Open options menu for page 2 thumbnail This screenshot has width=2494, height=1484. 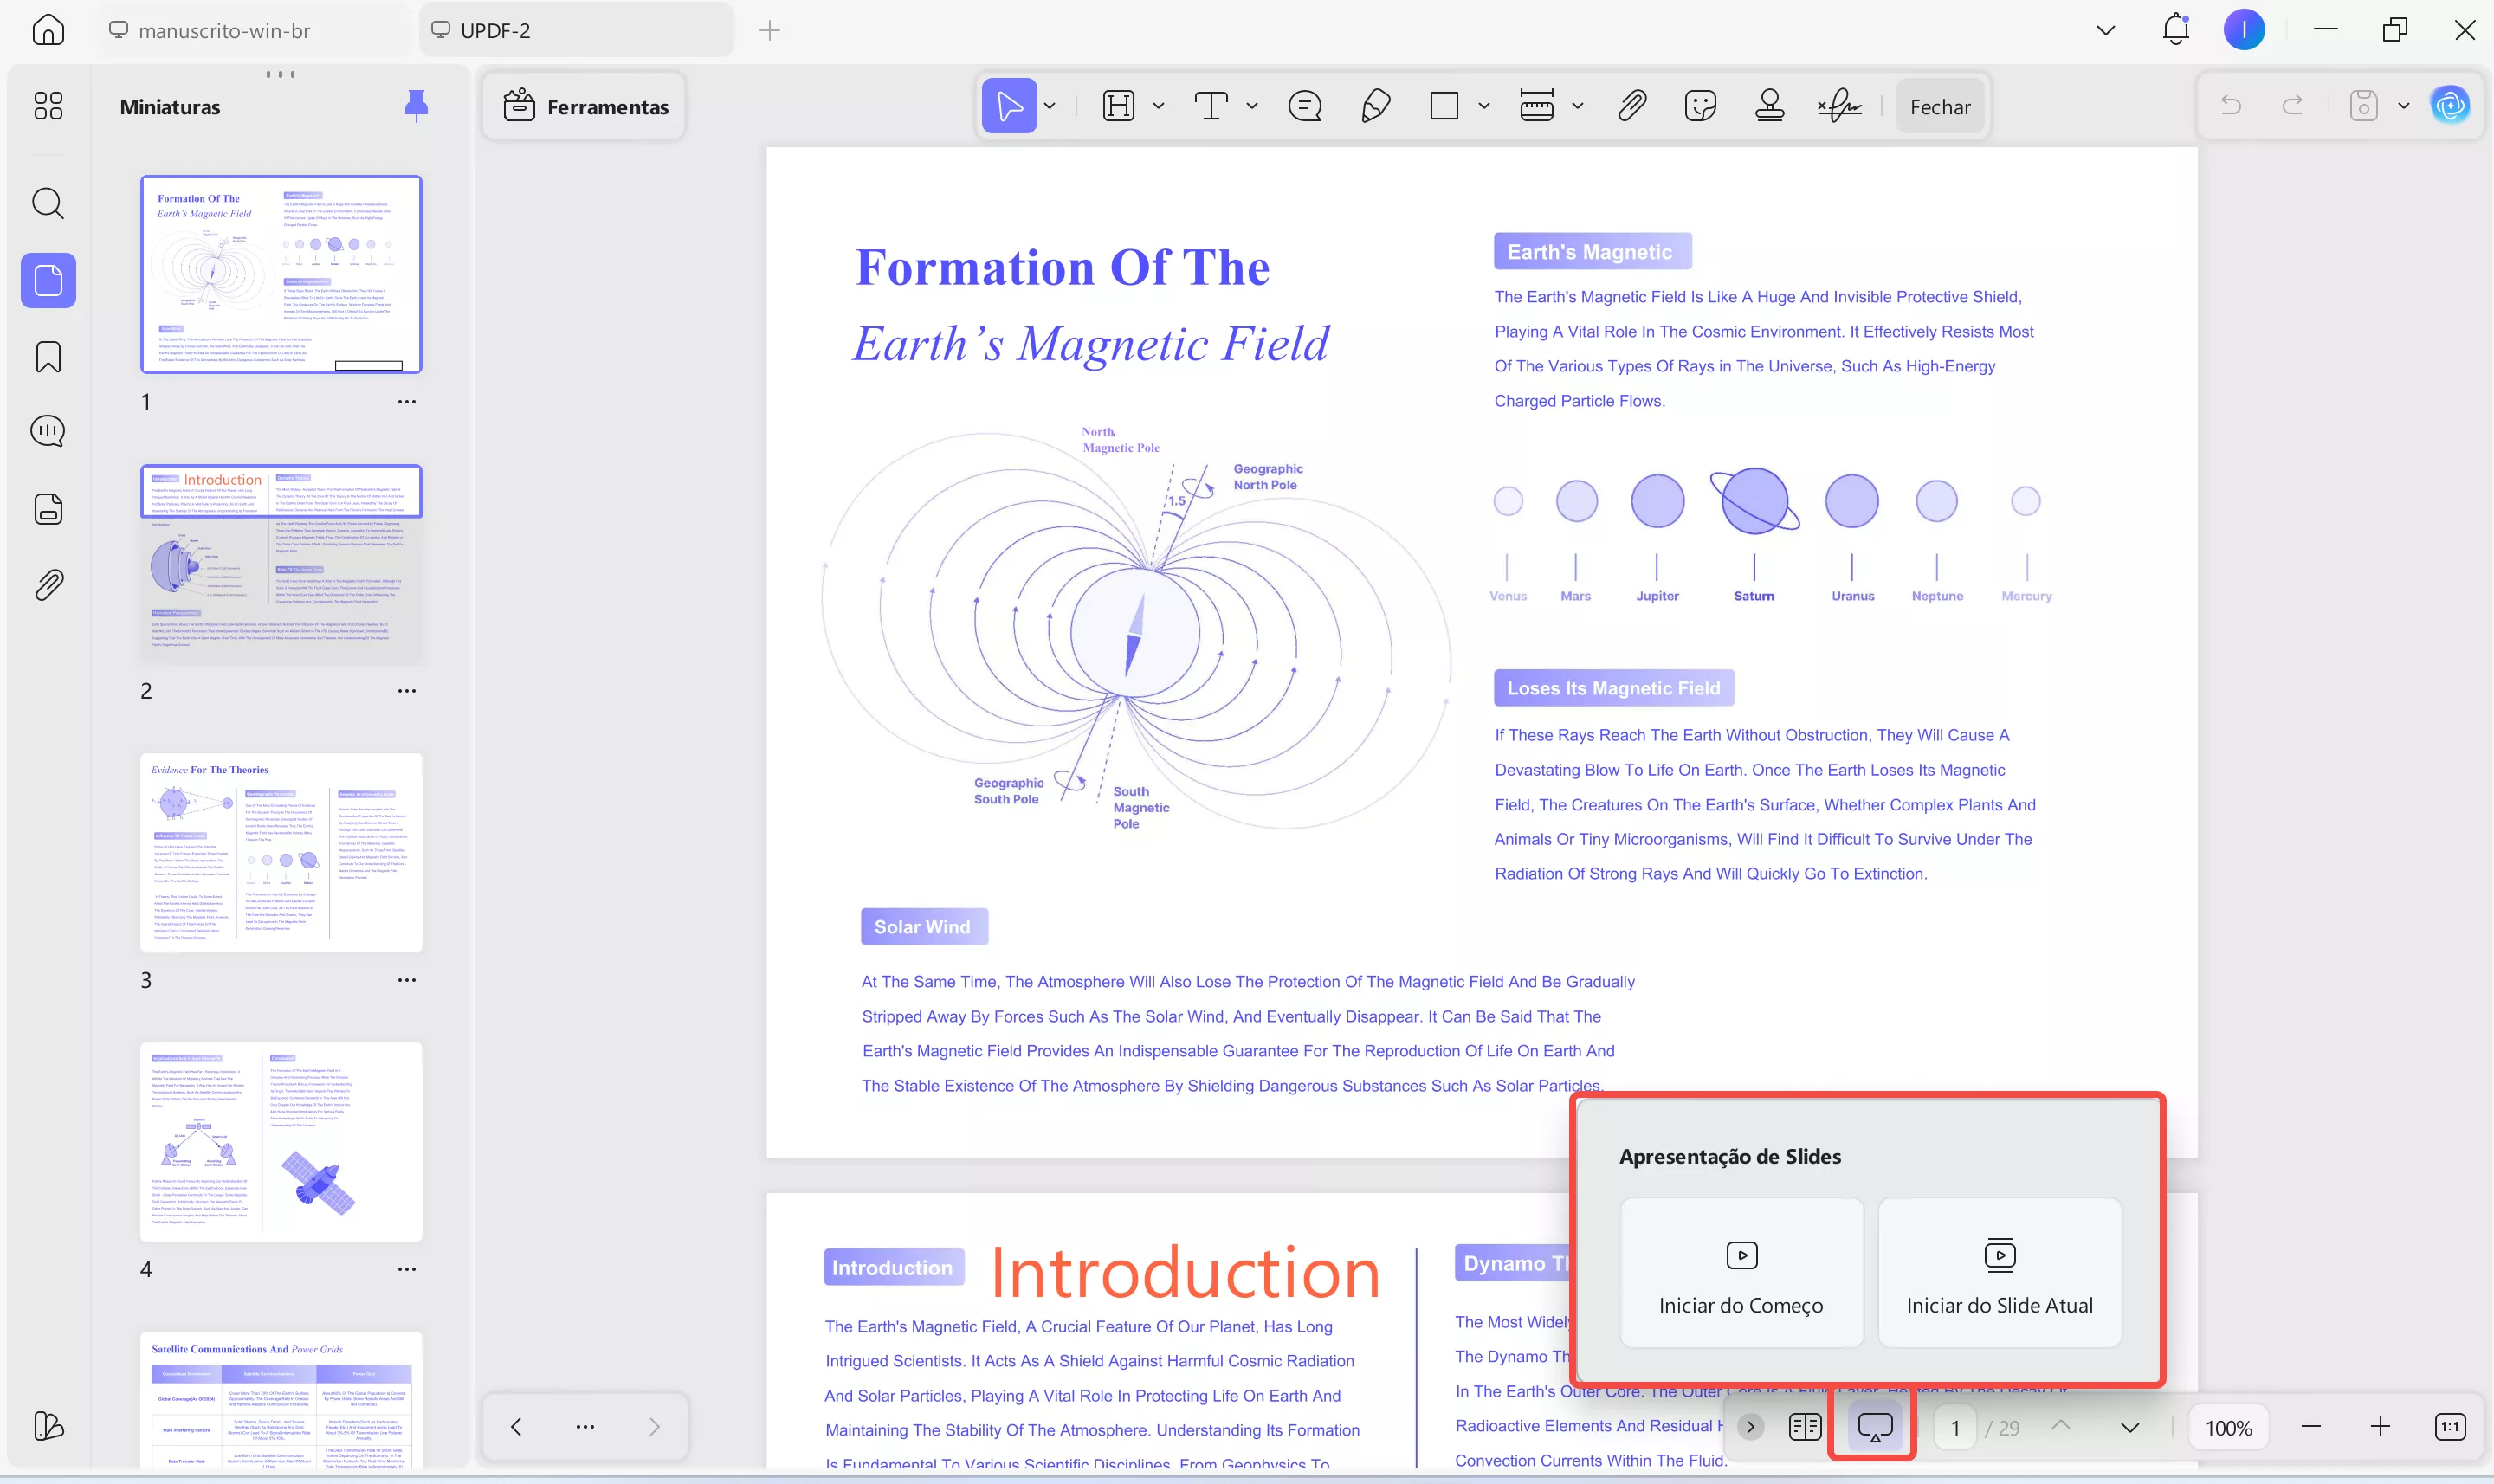click(x=406, y=691)
